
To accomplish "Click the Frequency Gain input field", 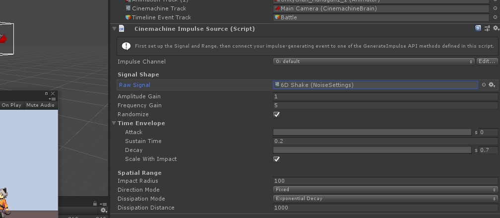I will [x=385, y=105].
